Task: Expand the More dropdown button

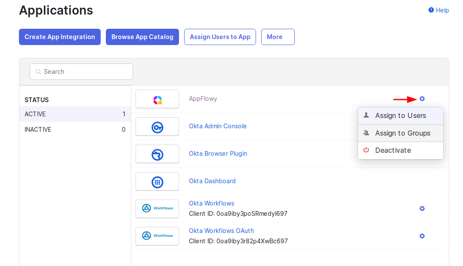Action: click(x=278, y=37)
